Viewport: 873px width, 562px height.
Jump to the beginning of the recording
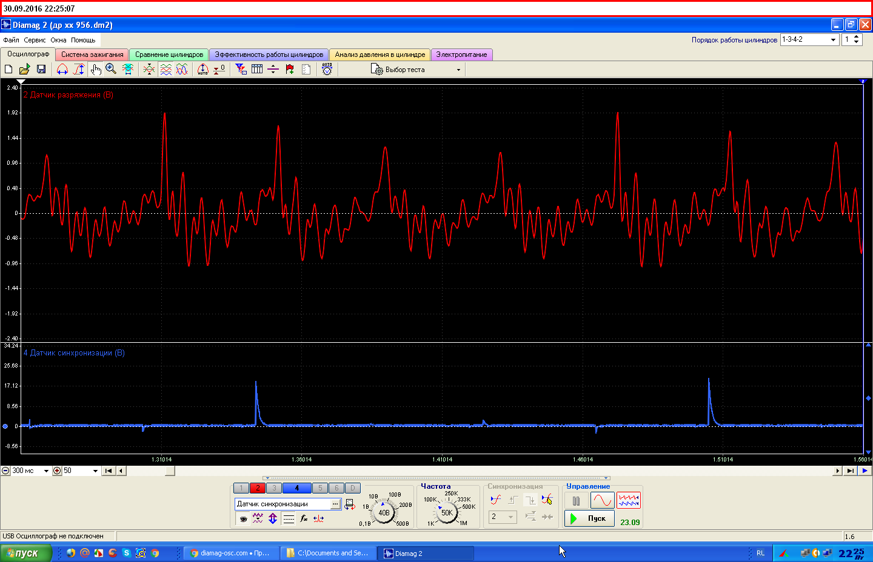tap(109, 471)
